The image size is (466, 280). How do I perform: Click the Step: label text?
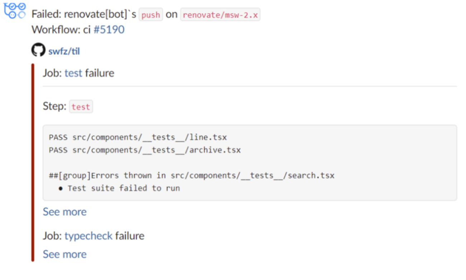pyautogui.click(x=54, y=107)
